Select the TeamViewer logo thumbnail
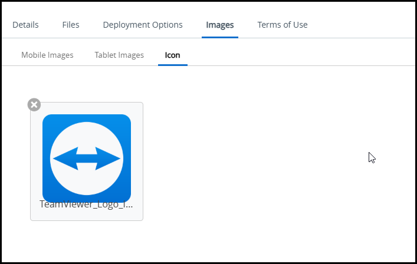This screenshot has width=417, height=264. coord(87,158)
